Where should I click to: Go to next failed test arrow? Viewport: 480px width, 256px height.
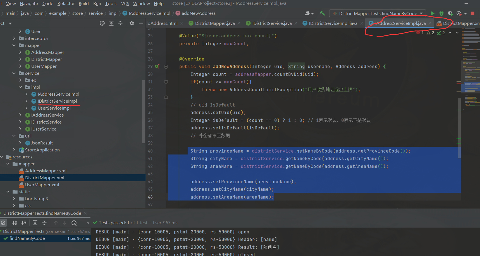pos(65,223)
